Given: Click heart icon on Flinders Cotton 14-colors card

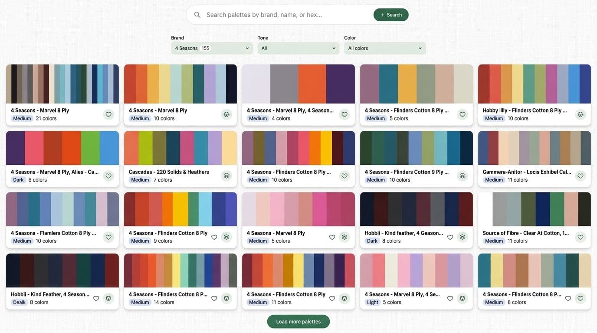Looking at the screenshot, I should (x=214, y=298).
